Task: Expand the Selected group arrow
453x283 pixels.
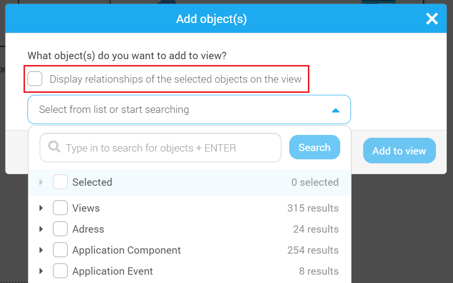Action: pos(41,182)
